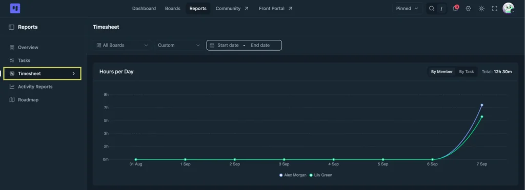Open the All Boards dropdown

pyautogui.click(x=122, y=45)
